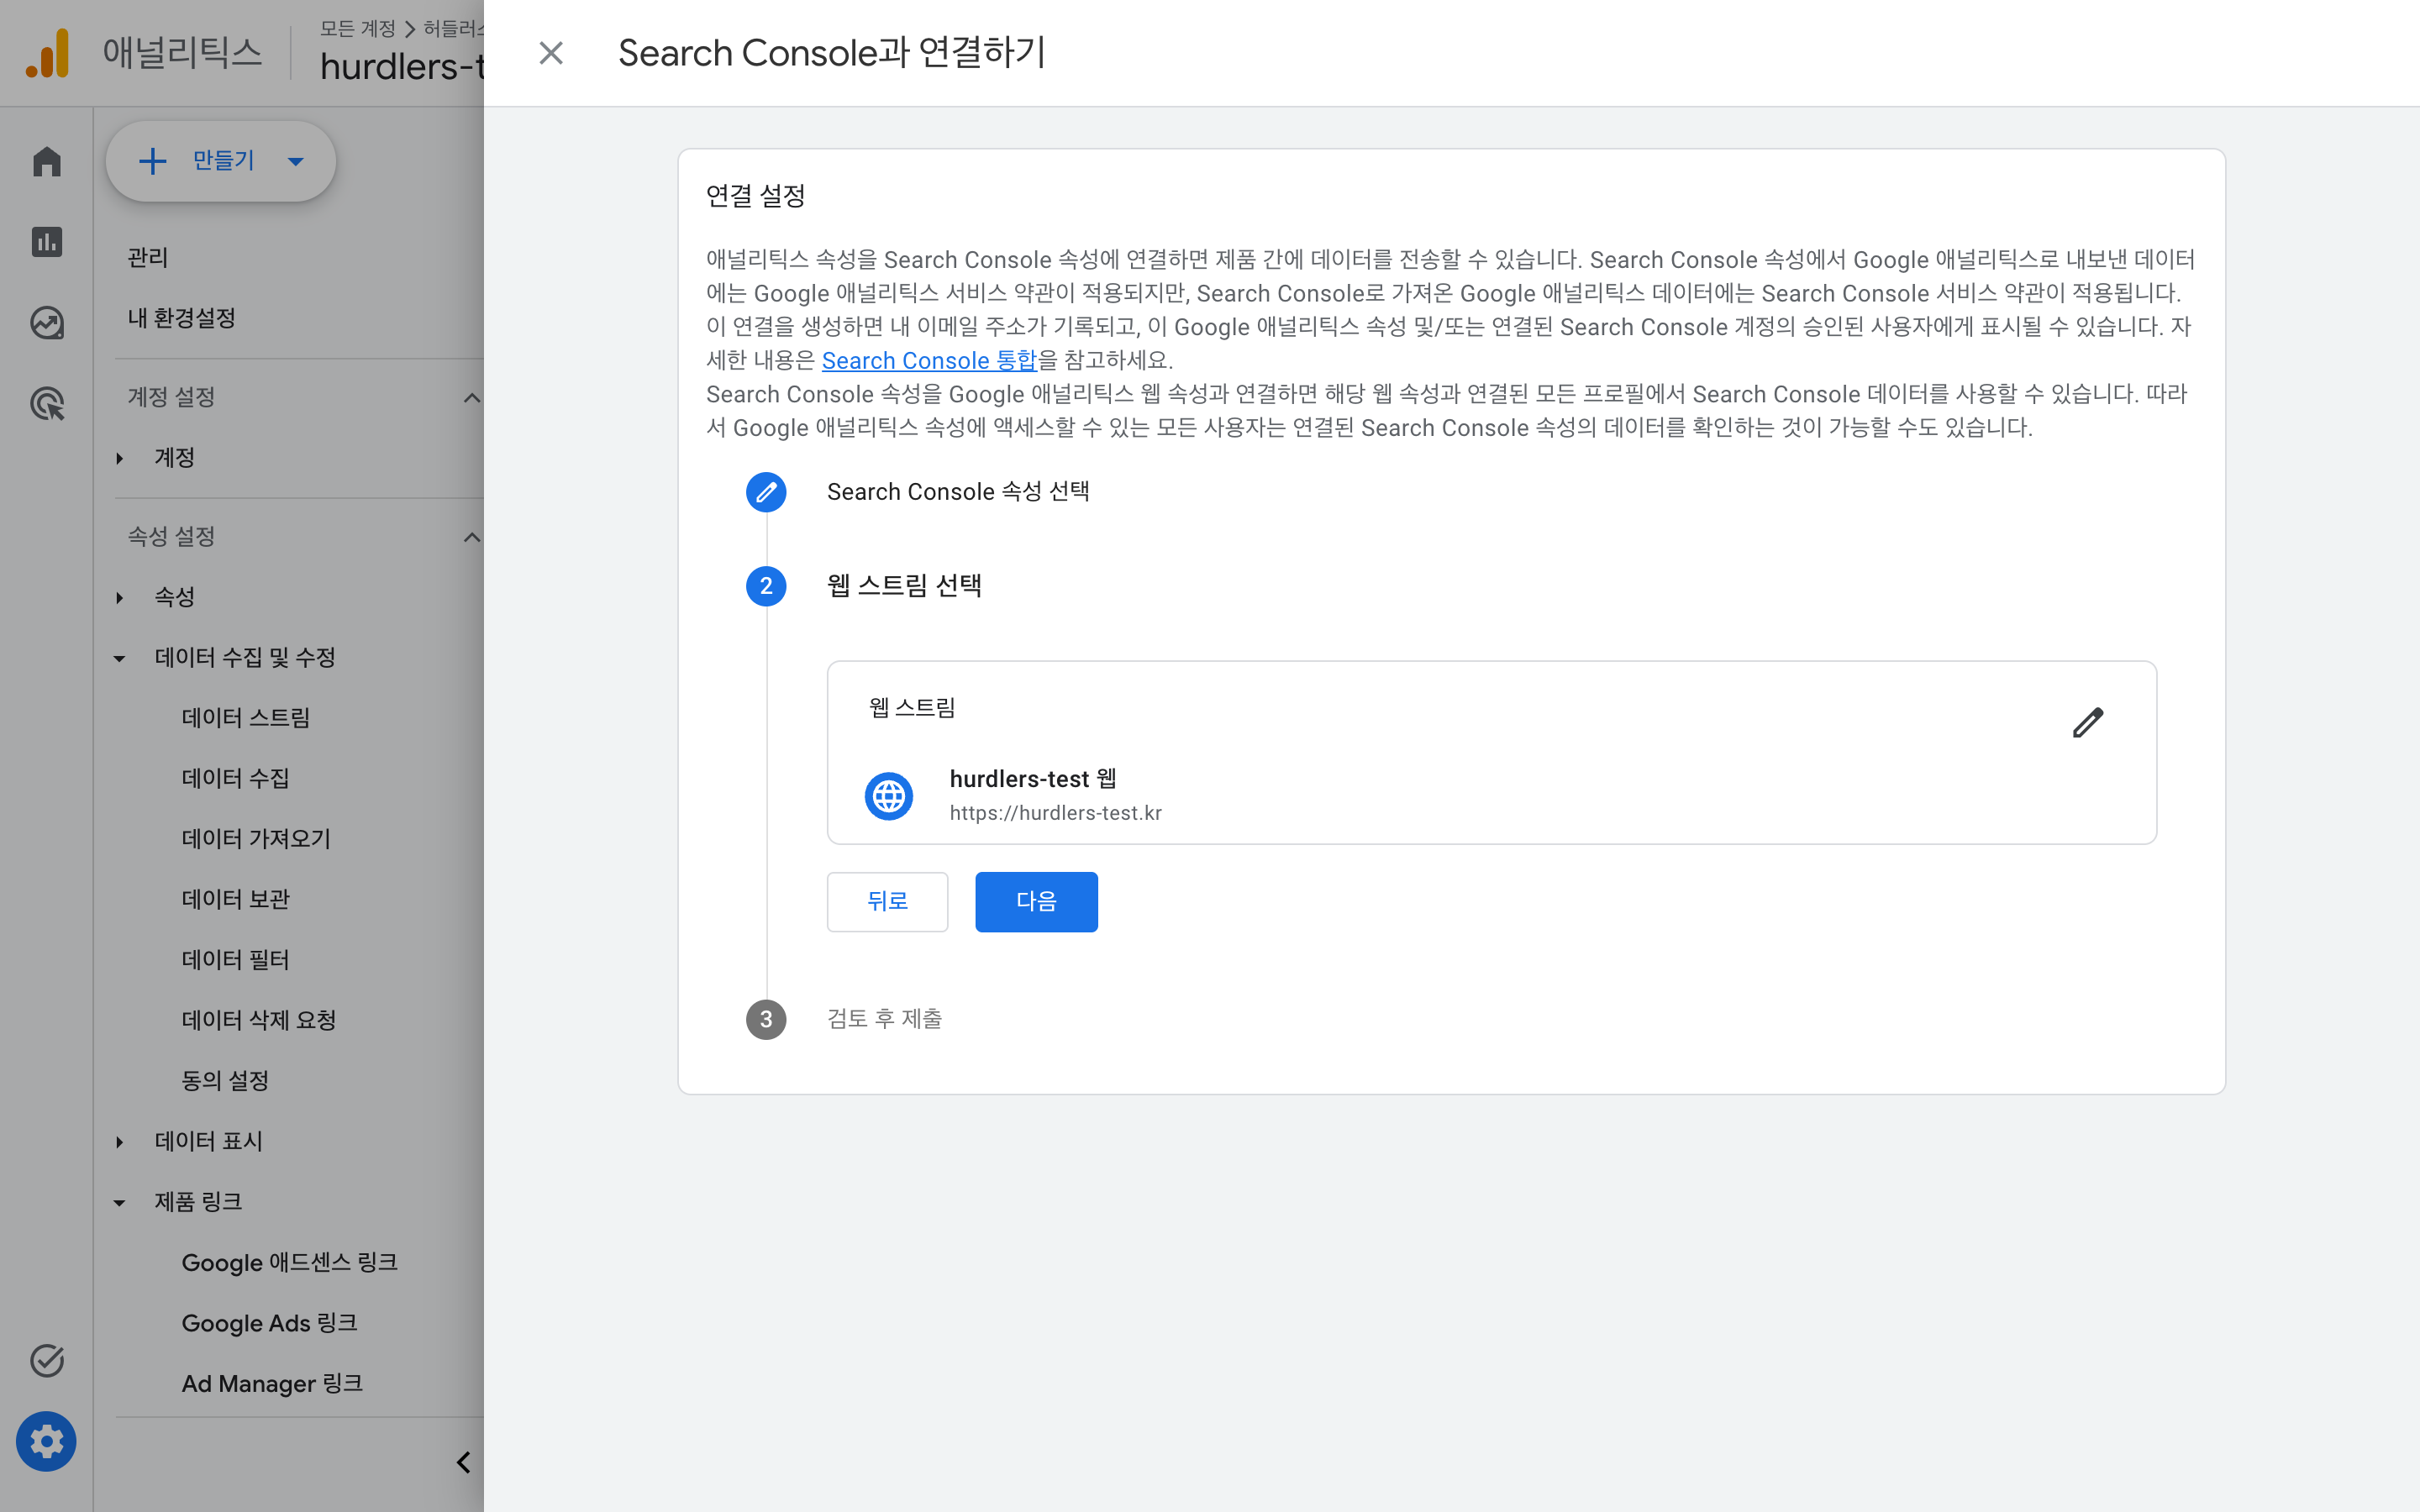Open the Explore icon in left rail
The image size is (2420, 1512).
point(47,323)
